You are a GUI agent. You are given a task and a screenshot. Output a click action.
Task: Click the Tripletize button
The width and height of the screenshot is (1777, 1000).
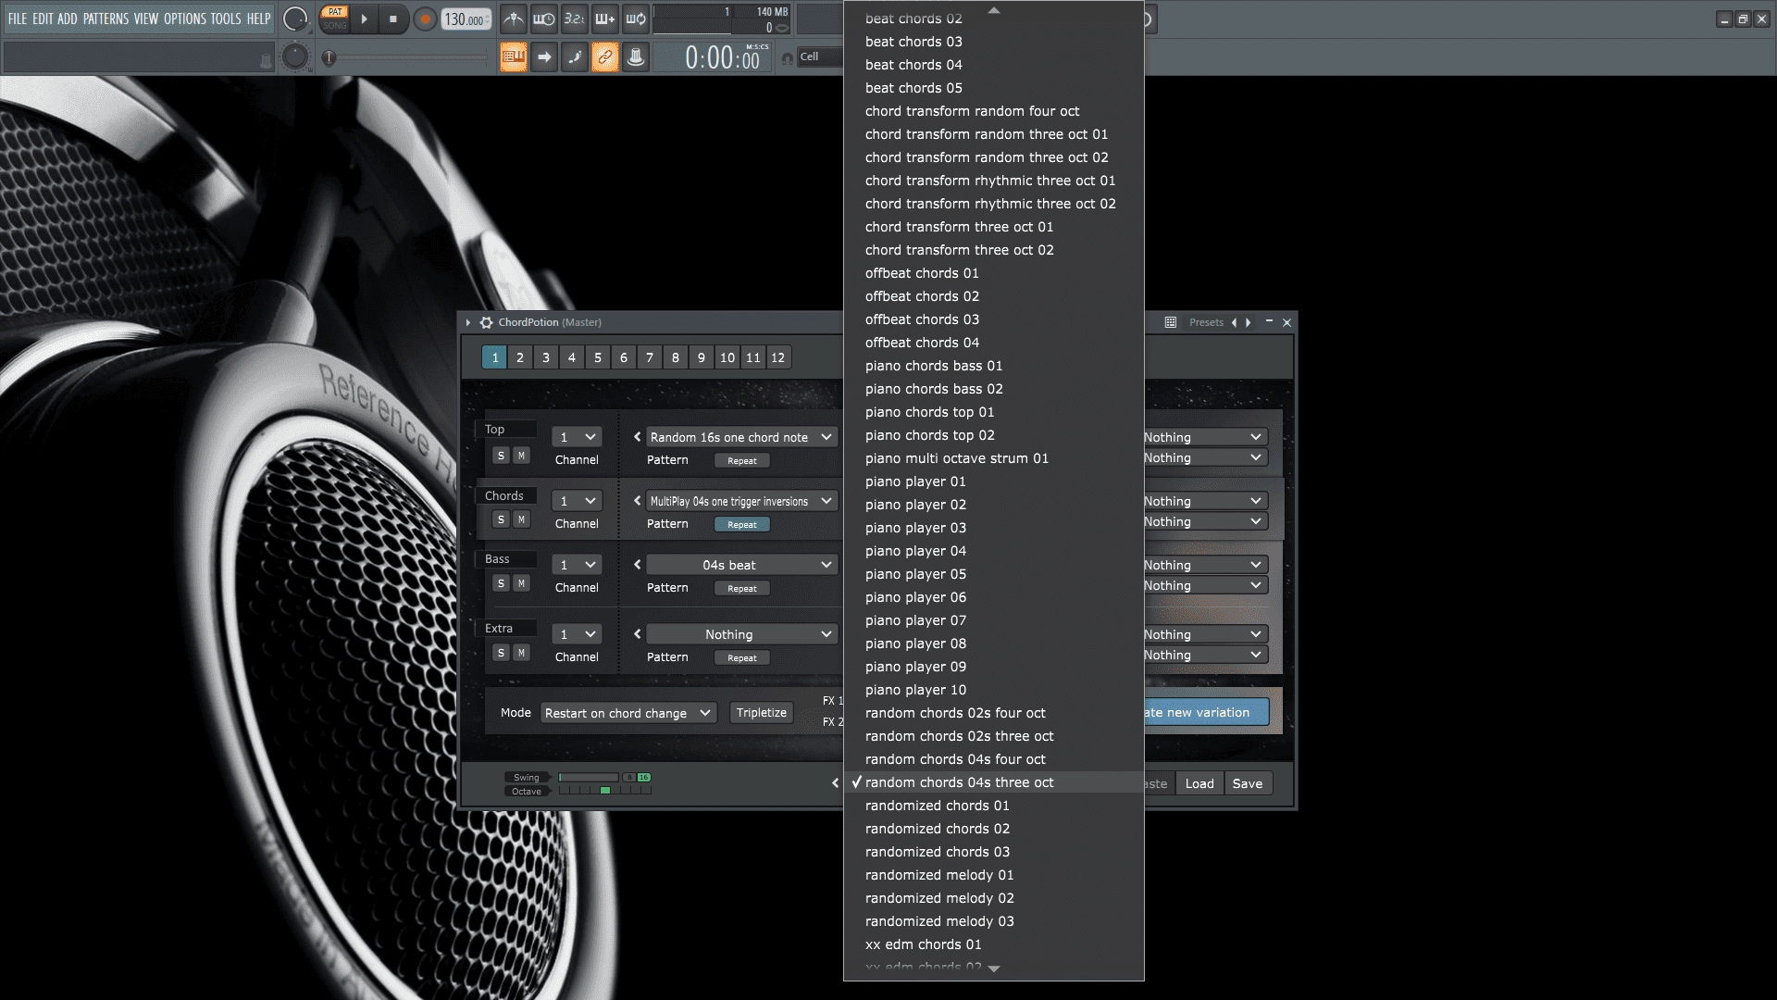pos(762,713)
